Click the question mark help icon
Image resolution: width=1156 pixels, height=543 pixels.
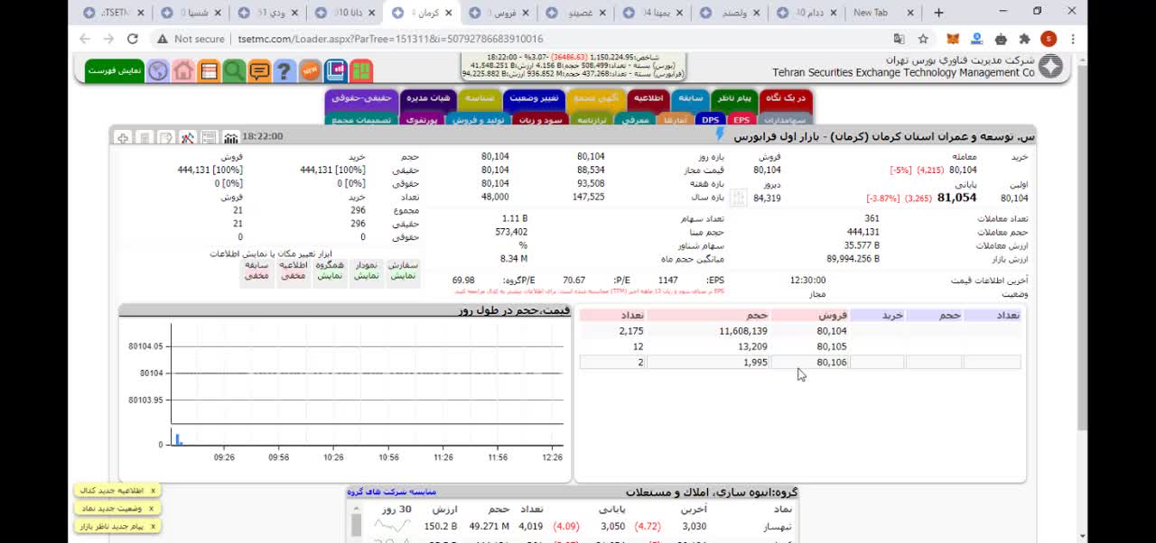(x=284, y=70)
